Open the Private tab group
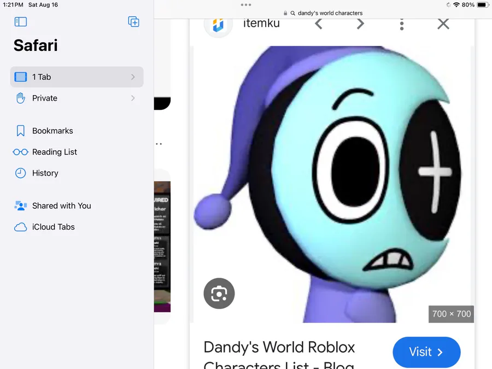 pos(77,98)
